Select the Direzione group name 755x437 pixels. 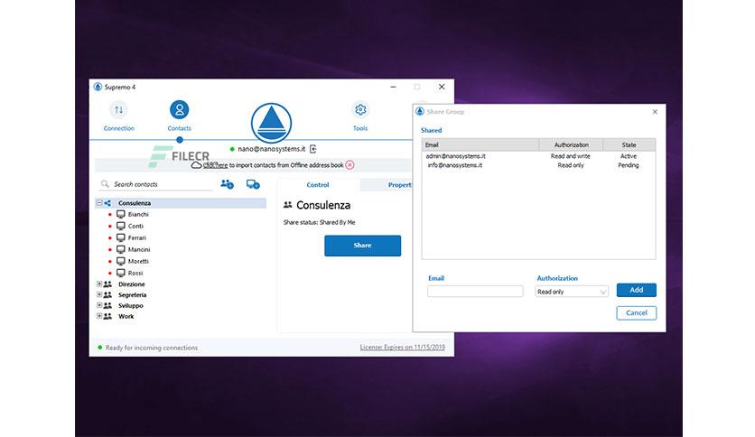point(132,284)
